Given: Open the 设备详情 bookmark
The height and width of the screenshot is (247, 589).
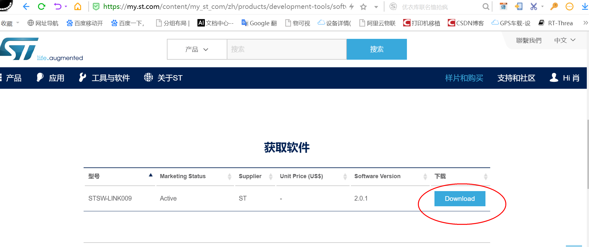Looking at the screenshot, I should pyautogui.click(x=334, y=23).
